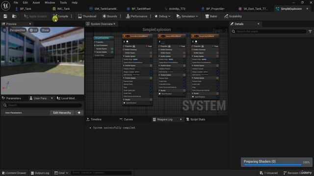Open the Baker tool

[211, 16]
